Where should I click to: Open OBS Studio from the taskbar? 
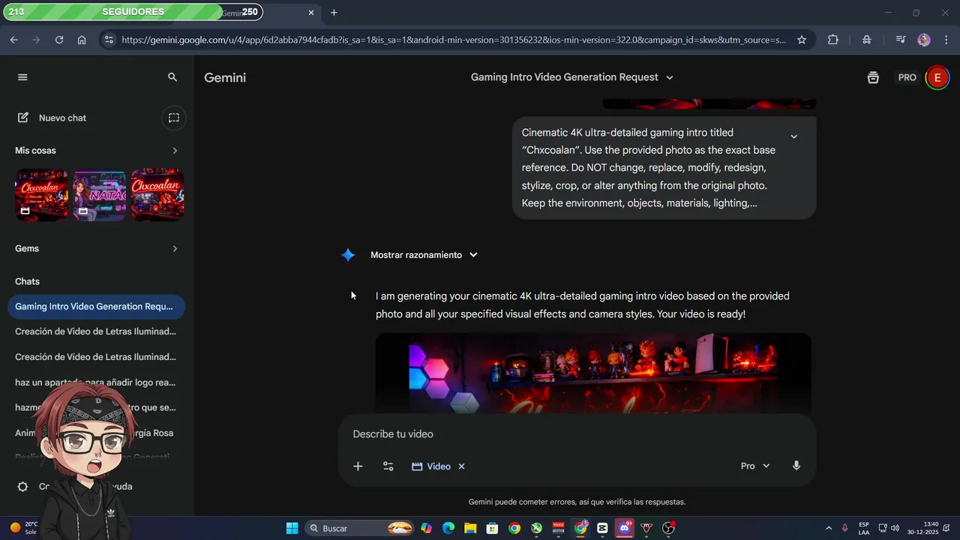tap(668, 528)
